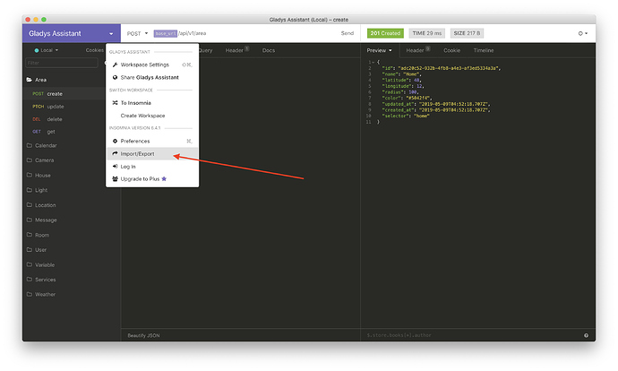Click the House folder icon
The height and width of the screenshot is (371, 618).
tap(30, 175)
